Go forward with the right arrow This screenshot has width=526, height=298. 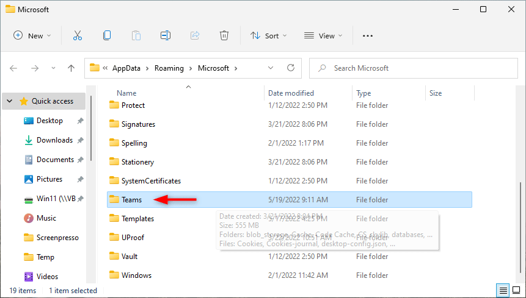coord(35,68)
